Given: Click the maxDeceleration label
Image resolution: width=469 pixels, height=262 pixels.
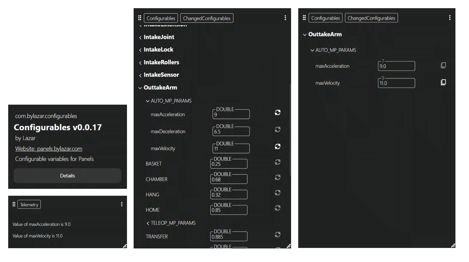Looking at the screenshot, I should click(x=168, y=132).
